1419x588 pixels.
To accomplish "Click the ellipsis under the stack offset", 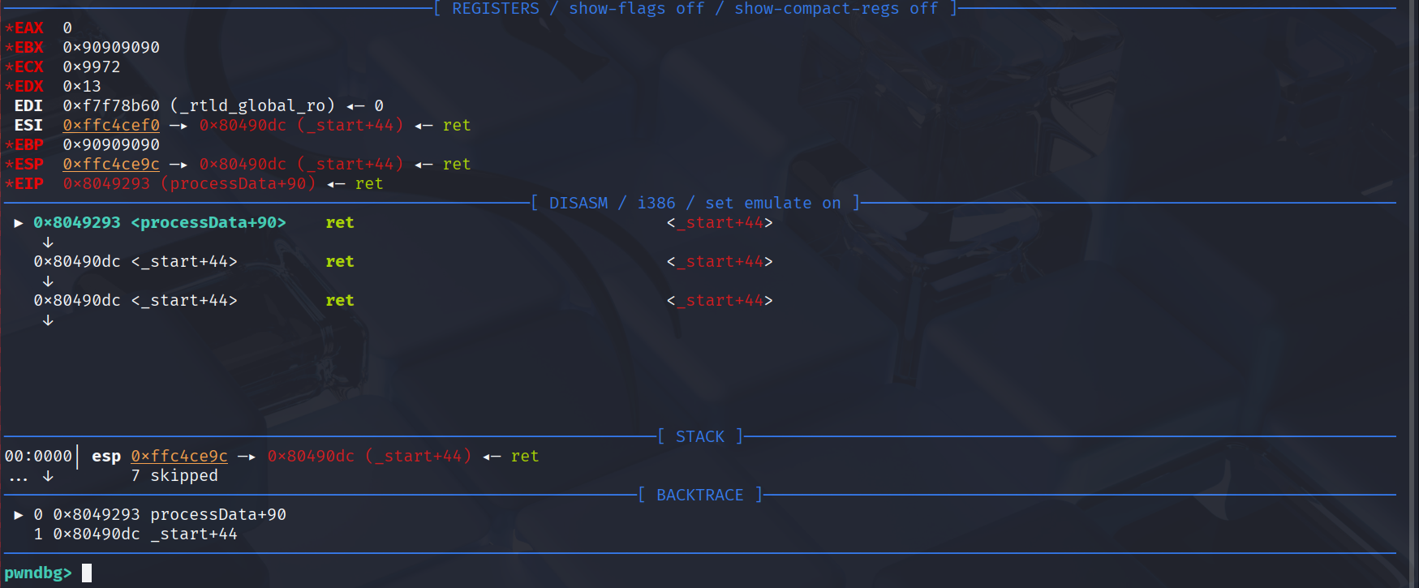I will [18, 476].
